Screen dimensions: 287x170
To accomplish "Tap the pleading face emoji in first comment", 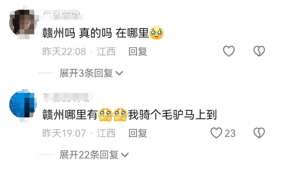I will (x=157, y=33).
